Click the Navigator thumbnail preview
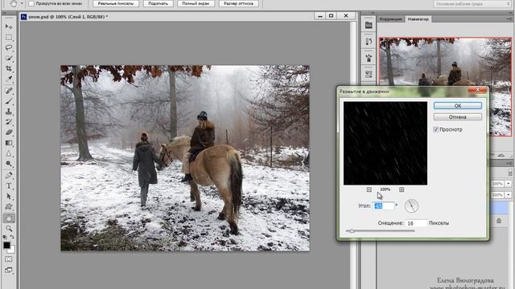Viewport: 515px width, 289px height. click(x=445, y=87)
